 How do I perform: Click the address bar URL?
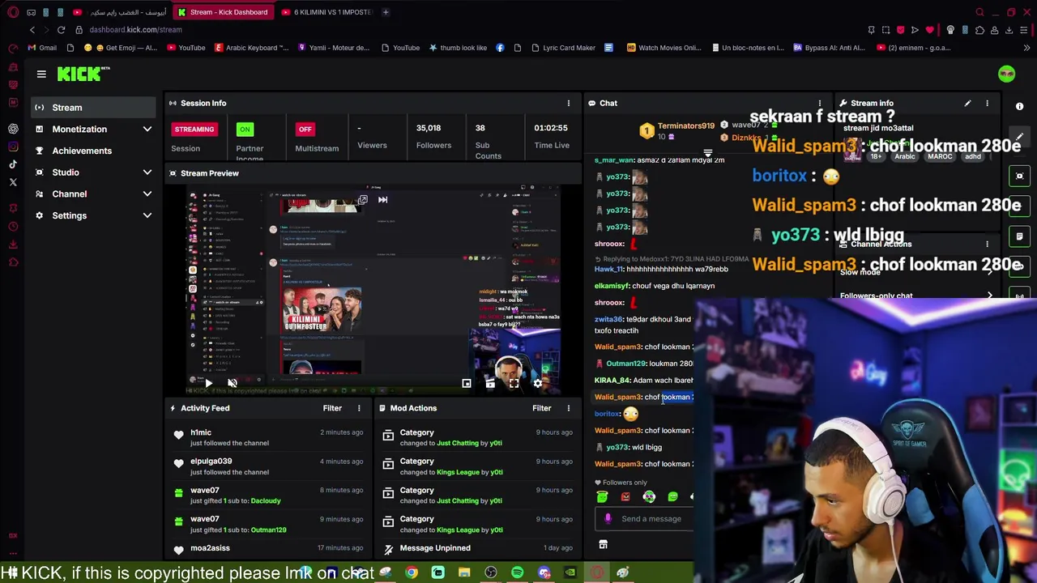135,30
